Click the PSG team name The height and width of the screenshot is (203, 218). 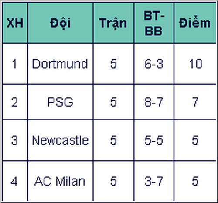[x=61, y=102]
